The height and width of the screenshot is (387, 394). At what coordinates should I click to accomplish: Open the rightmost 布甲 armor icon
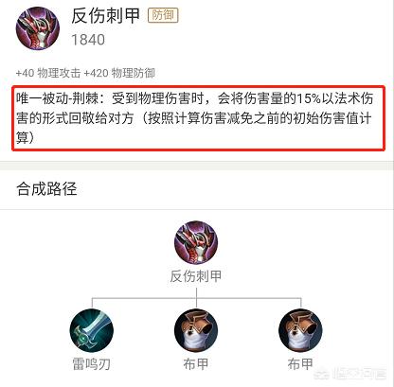[x=300, y=330]
